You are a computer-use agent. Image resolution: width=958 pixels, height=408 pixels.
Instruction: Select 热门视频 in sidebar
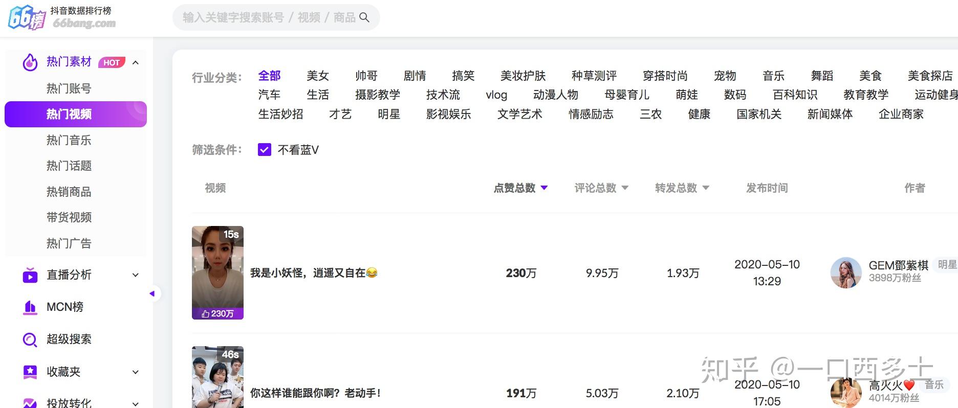click(76, 114)
